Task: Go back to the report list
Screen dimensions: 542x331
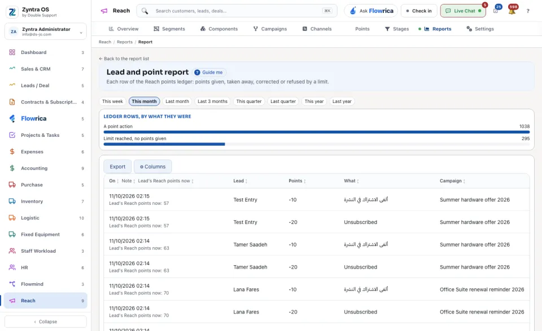Action: coord(124,59)
